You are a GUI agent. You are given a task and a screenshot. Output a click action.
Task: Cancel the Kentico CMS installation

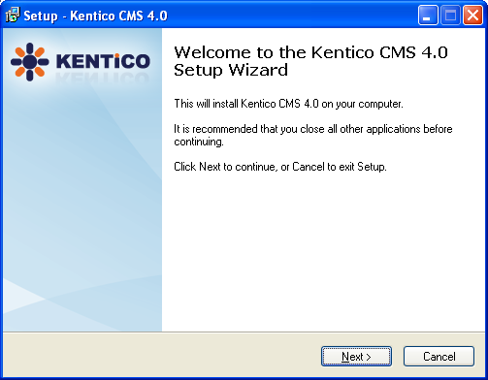pos(439,357)
